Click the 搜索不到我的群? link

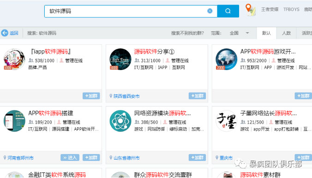tap(187, 33)
